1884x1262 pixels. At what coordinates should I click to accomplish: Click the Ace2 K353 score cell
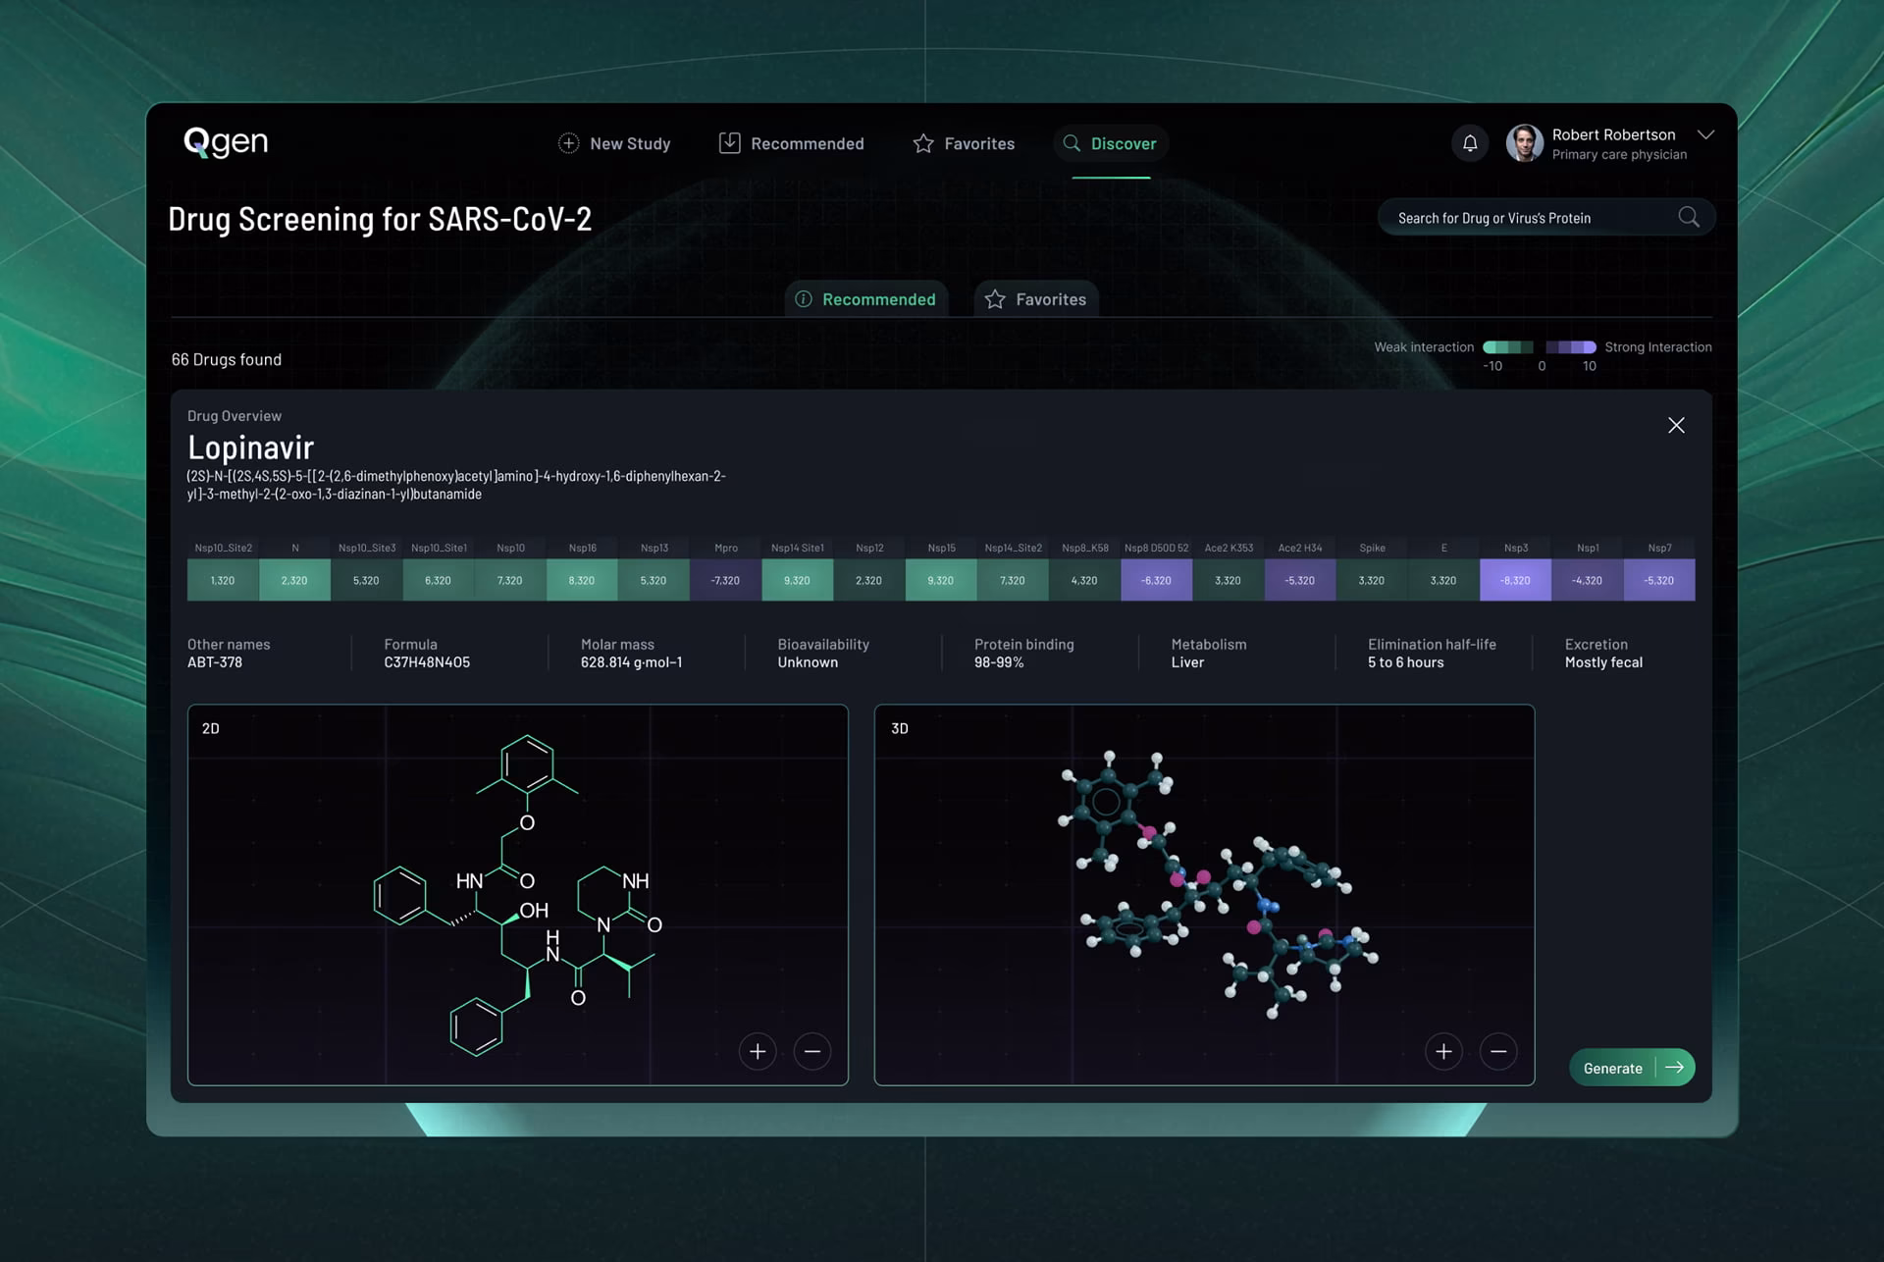coord(1228,580)
